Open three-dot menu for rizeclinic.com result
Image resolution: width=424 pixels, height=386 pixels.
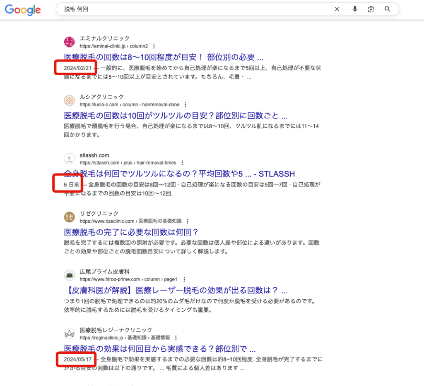click(187, 222)
